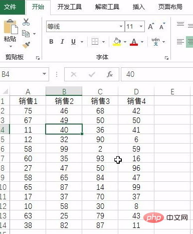Switch to the 解密工具 tab

107,7
